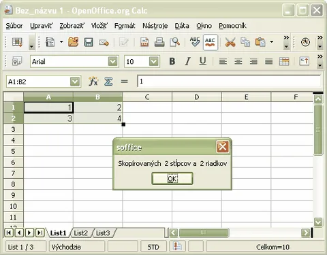
Task: Click the STD selection mode status field
Action: tap(153, 247)
